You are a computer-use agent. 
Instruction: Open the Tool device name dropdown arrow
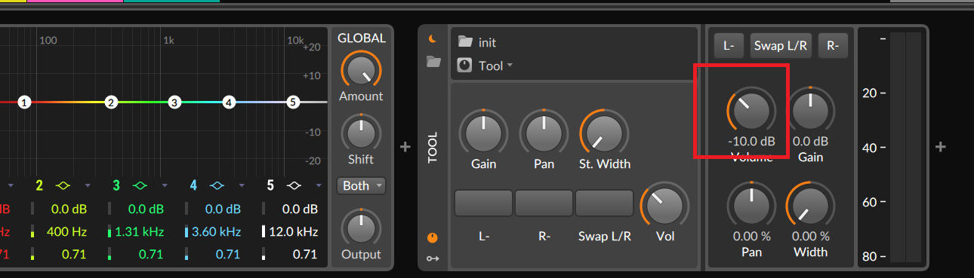[510, 66]
